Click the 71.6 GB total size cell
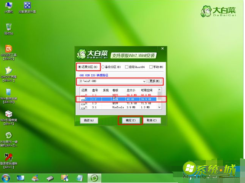Screen dimensions: 245x183 point(131,103)
